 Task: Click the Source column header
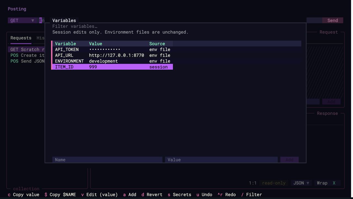157,44
